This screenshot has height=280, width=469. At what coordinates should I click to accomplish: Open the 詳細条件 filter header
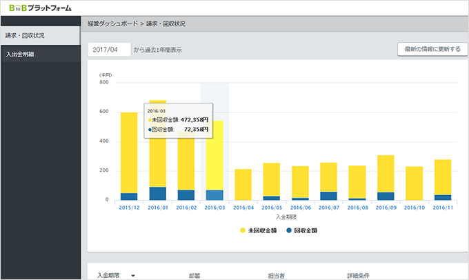tap(359, 275)
